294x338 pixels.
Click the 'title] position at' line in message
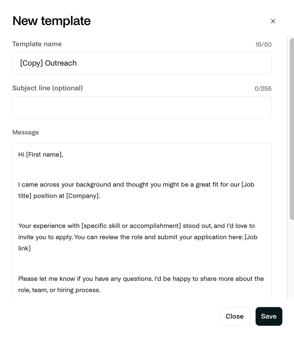41,196
